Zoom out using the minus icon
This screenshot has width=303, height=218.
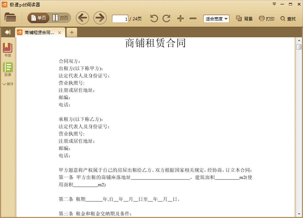[x=193, y=18]
